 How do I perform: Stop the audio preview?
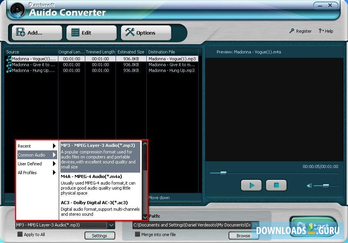click(x=276, y=185)
